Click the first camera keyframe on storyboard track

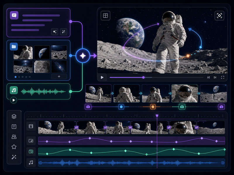click(88, 107)
